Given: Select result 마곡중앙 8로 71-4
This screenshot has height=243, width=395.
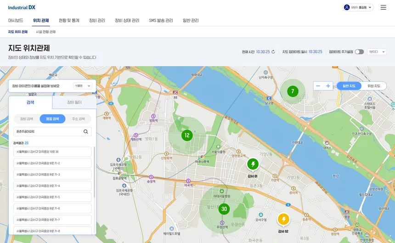Looking at the screenshot, I should (52, 186).
